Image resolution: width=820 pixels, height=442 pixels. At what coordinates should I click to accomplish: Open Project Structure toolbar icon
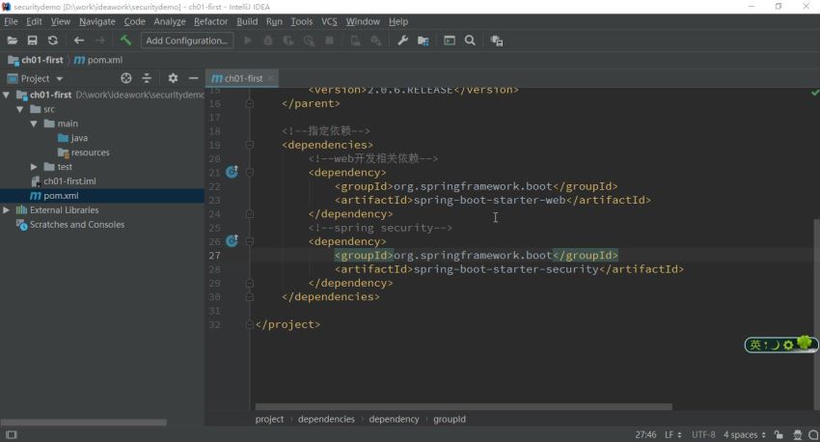coord(424,41)
